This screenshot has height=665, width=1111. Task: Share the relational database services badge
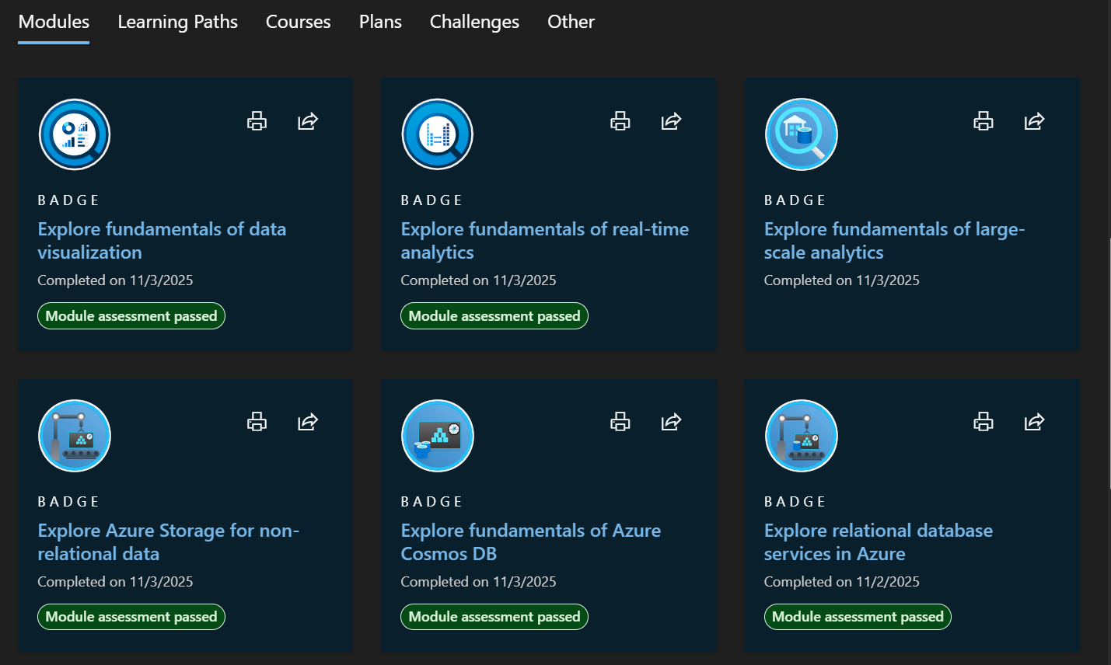pos(1034,422)
